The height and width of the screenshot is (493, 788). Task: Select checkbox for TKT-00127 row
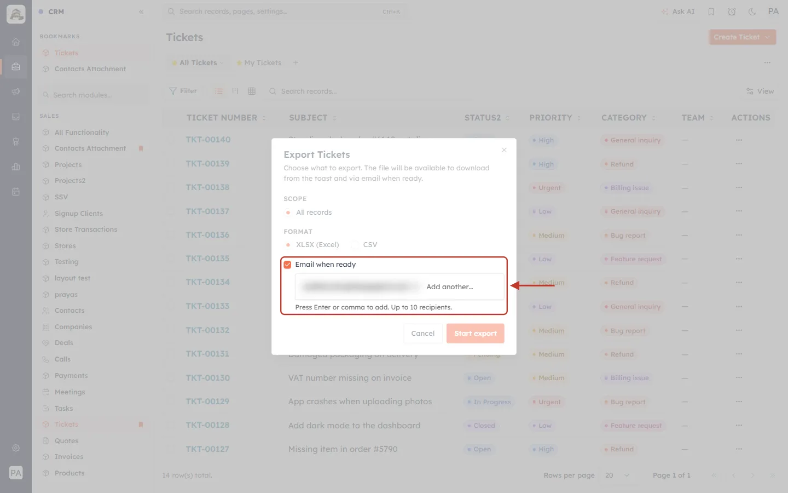(172, 449)
